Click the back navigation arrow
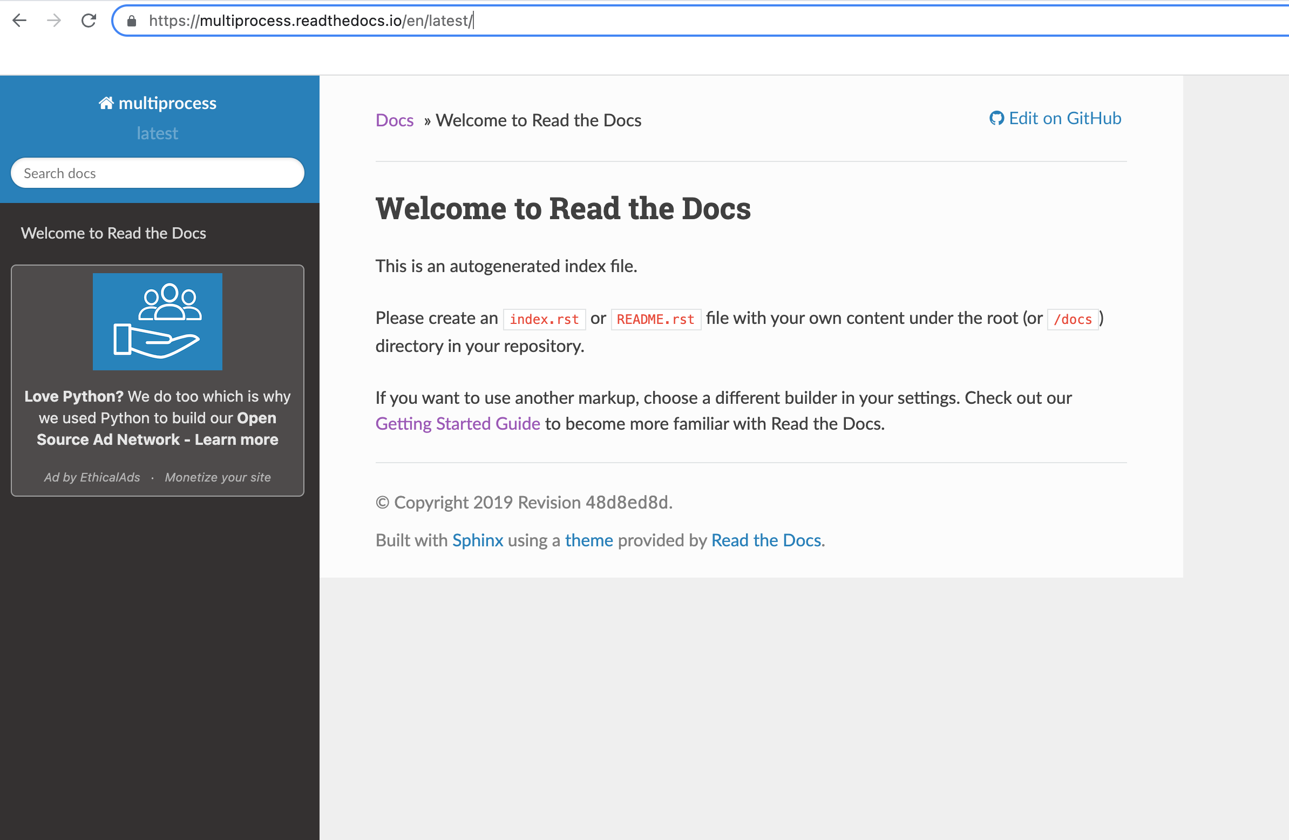The height and width of the screenshot is (840, 1289). [x=19, y=21]
